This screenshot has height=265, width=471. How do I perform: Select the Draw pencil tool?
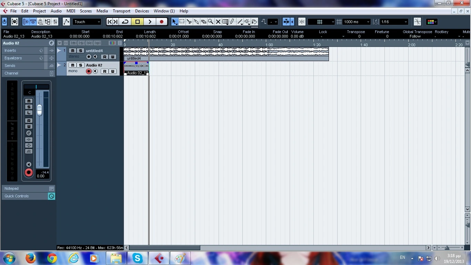(x=232, y=22)
